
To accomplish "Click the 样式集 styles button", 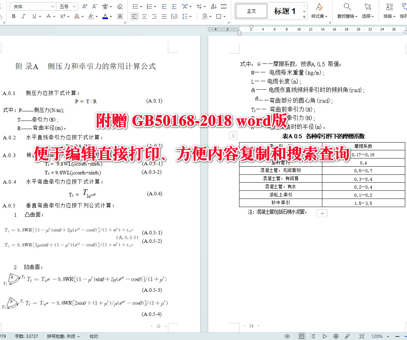I will coord(319,11).
